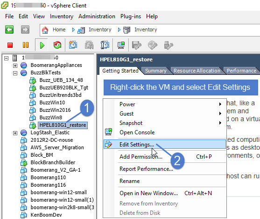Choose Report Performance from context menu
The height and width of the screenshot is (219, 260).
tap(165, 169)
